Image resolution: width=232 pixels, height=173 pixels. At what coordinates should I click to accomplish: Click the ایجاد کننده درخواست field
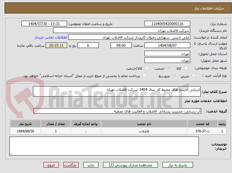[129, 37]
